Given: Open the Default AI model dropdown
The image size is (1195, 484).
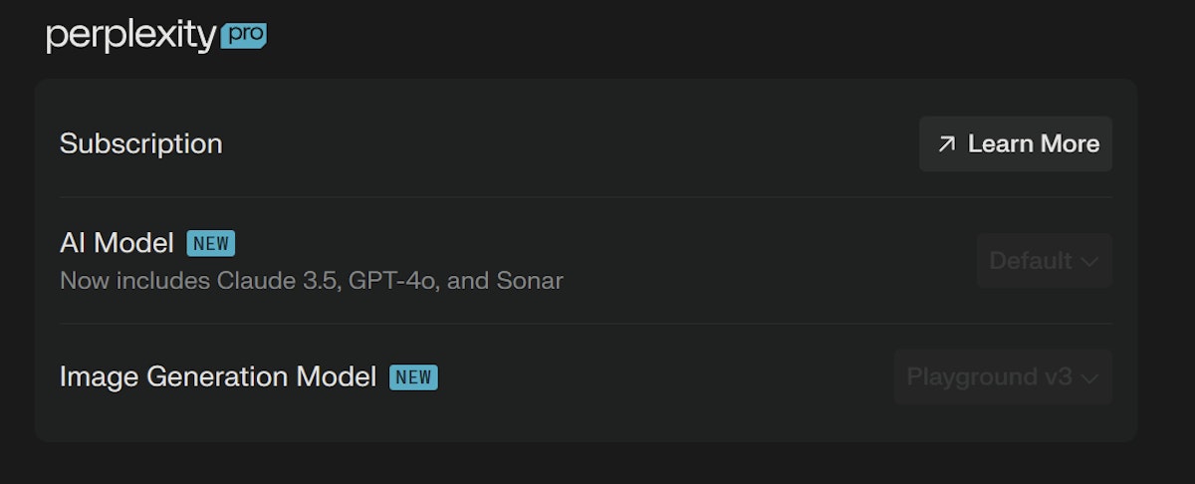Looking at the screenshot, I should click(x=1044, y=261).
